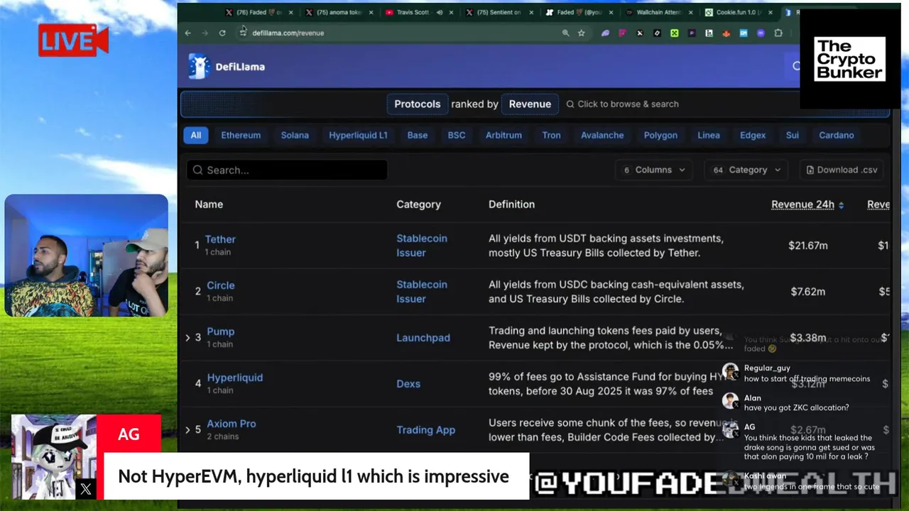The width and height of the screenshot is (909, 511).
Task: Click Tether's $21.67m revenue value
Action: tap(808, 246)
